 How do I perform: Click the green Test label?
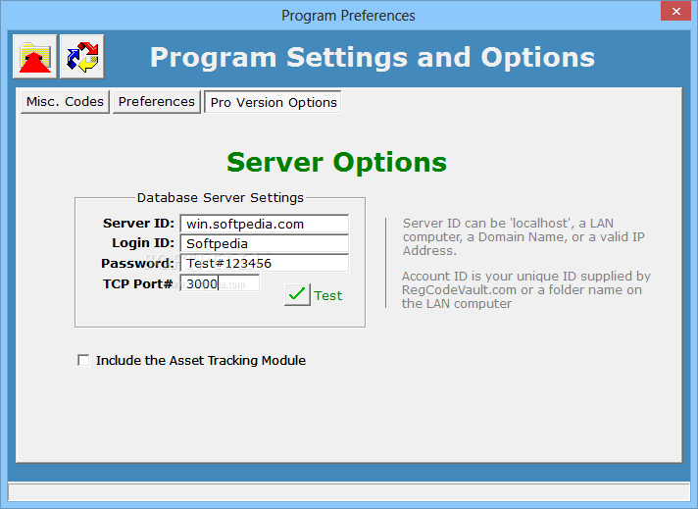(x=328, y=296)
